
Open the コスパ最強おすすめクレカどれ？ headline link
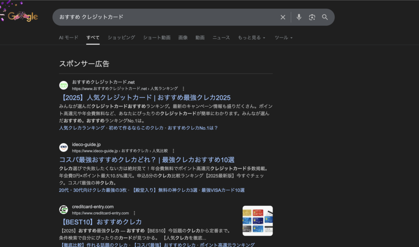pyautogui.click(x=146, y=160)
